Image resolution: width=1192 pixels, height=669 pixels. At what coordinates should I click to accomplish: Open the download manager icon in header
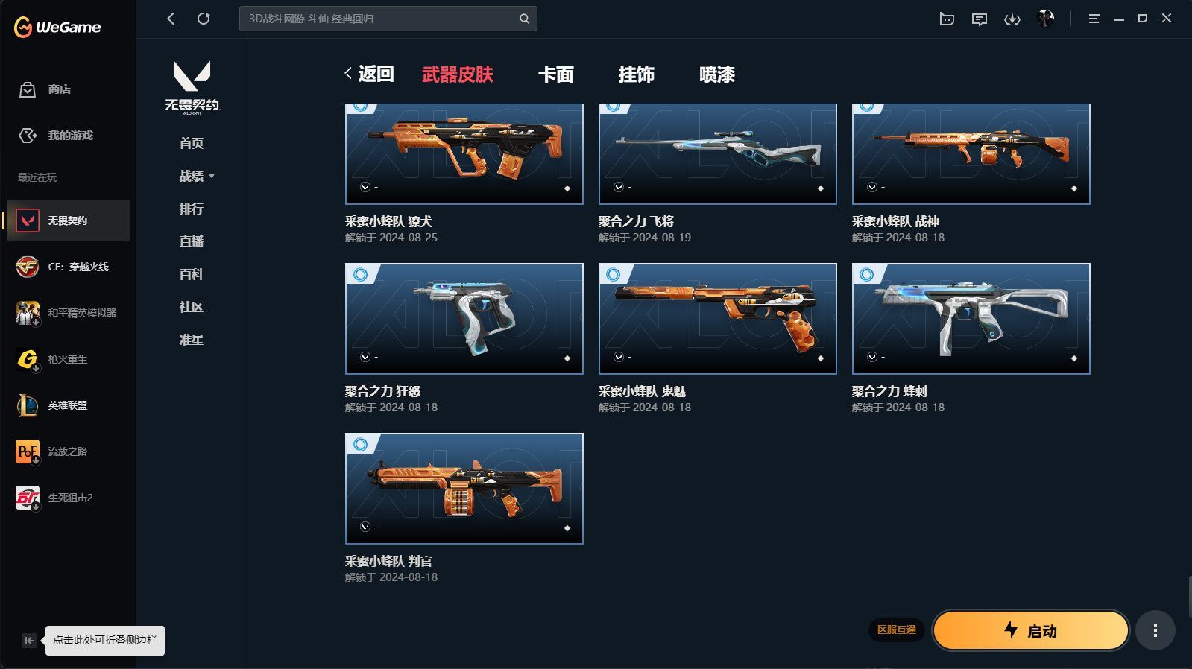(x=1012, y=19)
